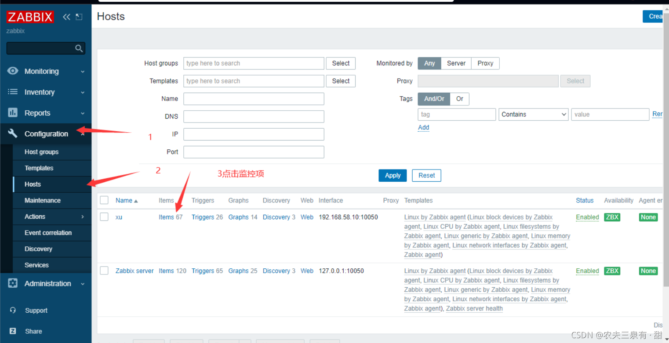Select Monitored by Proxy option

point(485,63)
